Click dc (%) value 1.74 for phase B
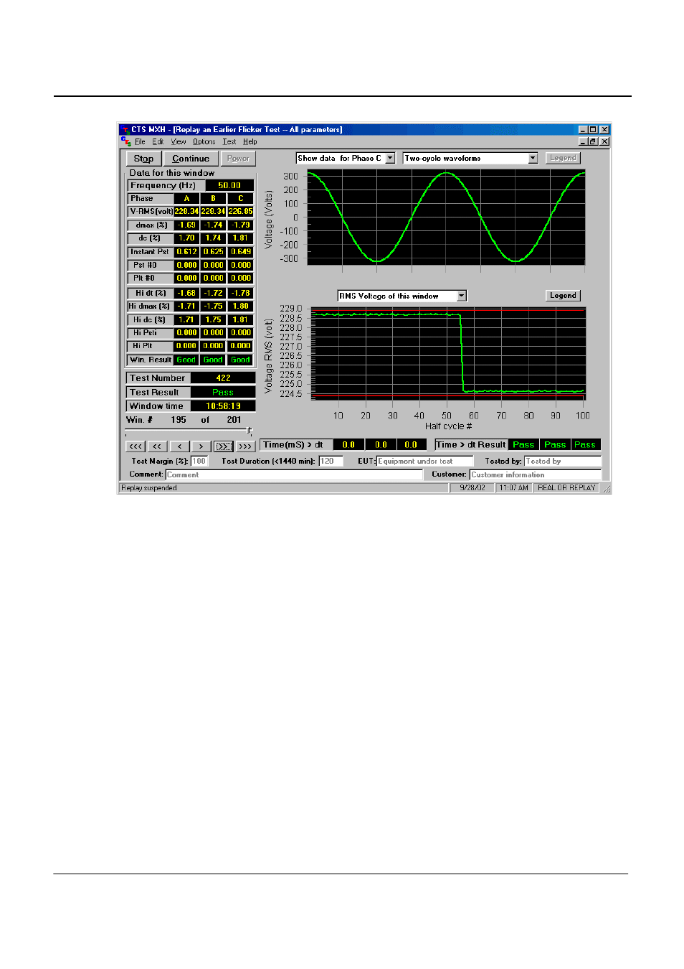 point(213,238)
